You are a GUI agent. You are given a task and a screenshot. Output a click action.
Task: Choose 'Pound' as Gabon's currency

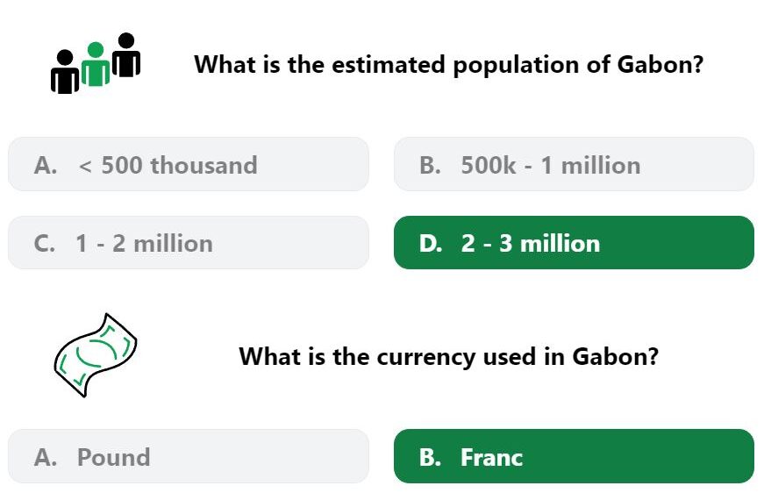click(189, 456)
